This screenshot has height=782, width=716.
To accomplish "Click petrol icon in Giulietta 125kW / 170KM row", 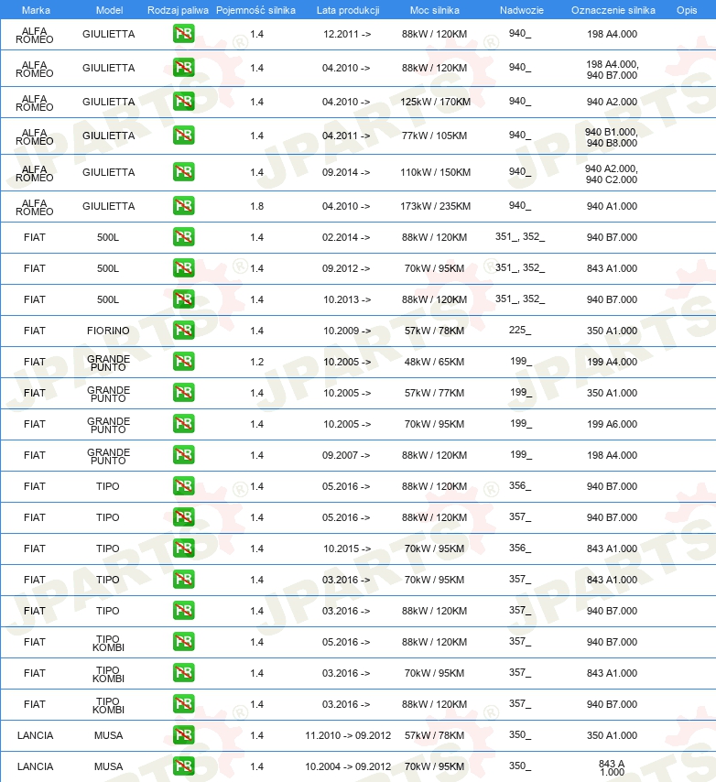I will (x=183, y=102).
